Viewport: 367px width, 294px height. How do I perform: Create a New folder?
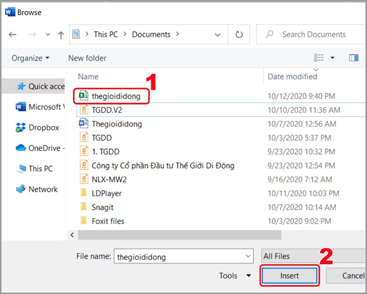click(87, 58)
